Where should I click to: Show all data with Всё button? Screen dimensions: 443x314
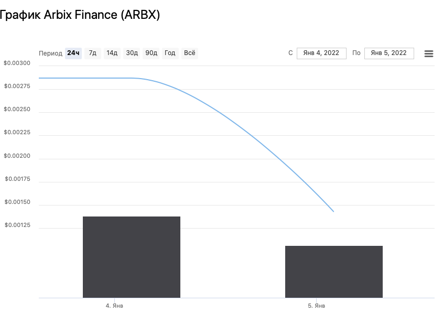tap(189, 53)
